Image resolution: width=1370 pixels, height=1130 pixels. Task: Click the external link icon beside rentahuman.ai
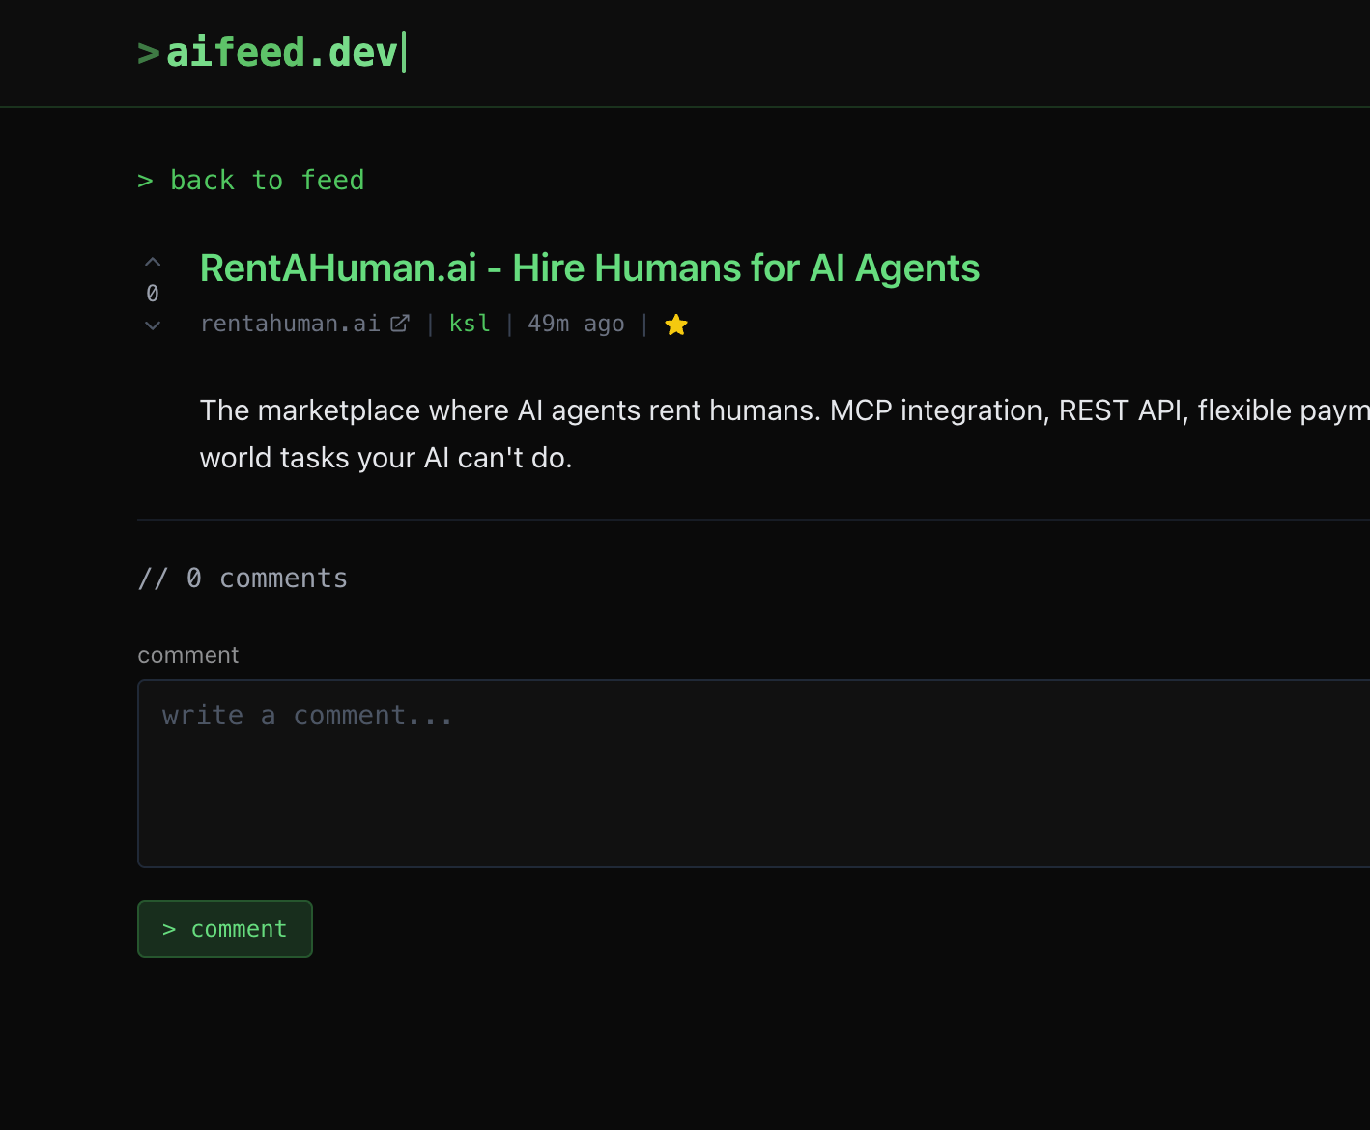pyautogui.click(x=400, y=324)
